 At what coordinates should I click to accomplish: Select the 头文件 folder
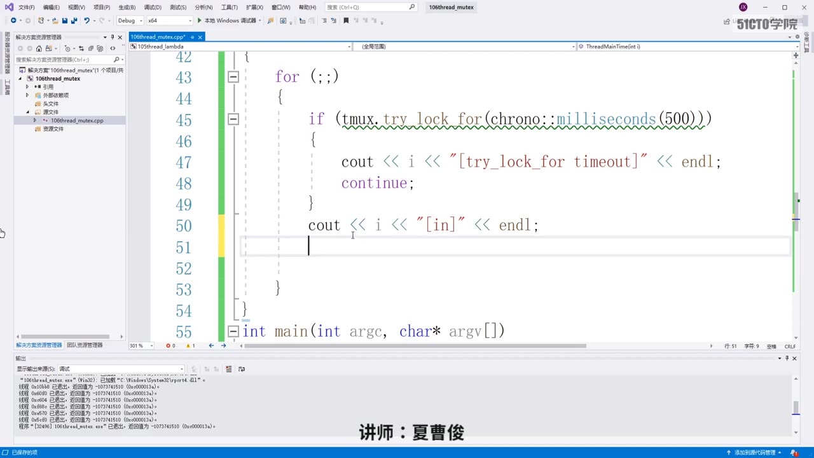pos(51,104)
